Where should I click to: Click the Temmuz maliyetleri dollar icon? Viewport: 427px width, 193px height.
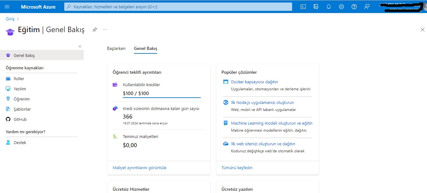click(115, 136)
